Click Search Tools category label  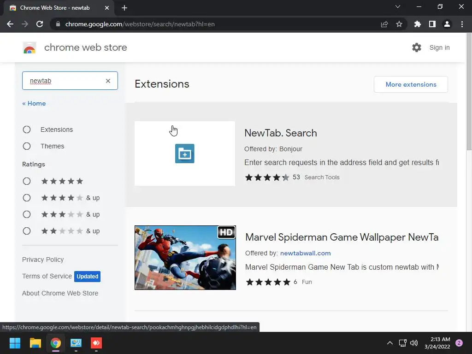tap(322, 177)
